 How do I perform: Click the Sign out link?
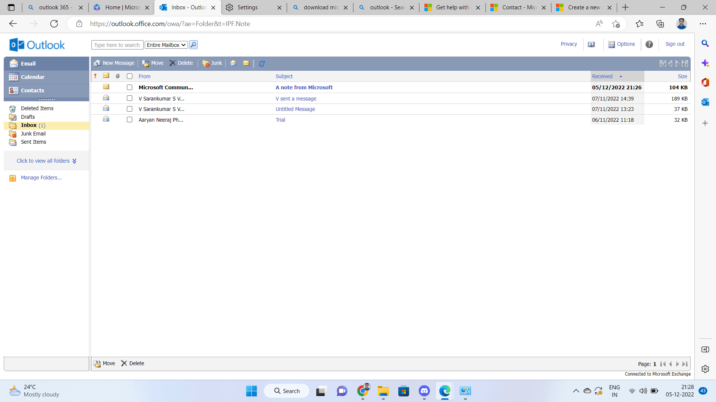[675, 44]
